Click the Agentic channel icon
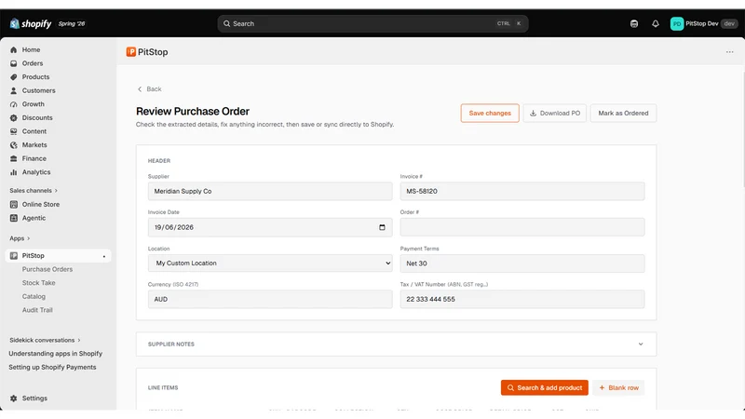Image resolution: width=745 pixels, height=419 pixels. coord(13,218)
